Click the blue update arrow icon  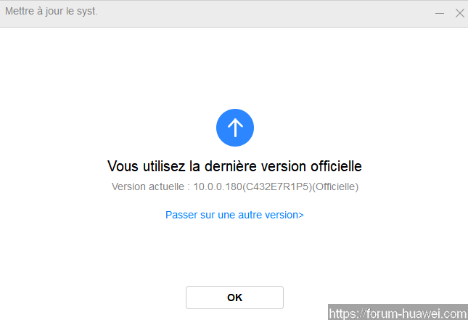[x=234, y=128]
